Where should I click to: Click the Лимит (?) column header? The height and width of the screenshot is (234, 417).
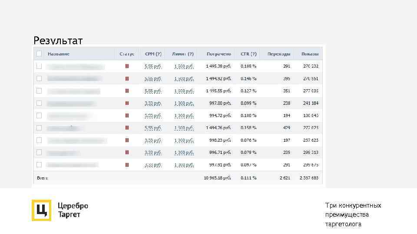(x=183, y=54)
